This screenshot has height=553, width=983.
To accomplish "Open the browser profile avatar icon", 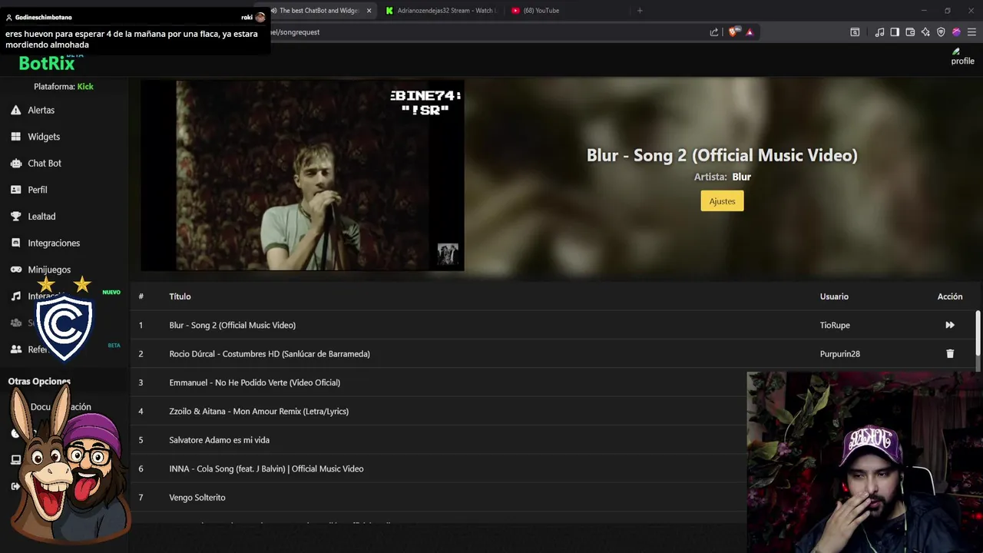I will pyautogui.click(x=956, y=32).
